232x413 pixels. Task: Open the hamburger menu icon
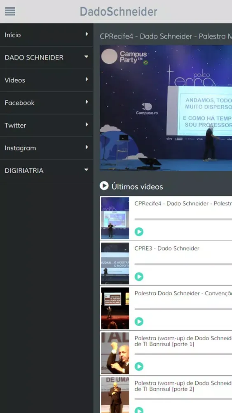10,11
